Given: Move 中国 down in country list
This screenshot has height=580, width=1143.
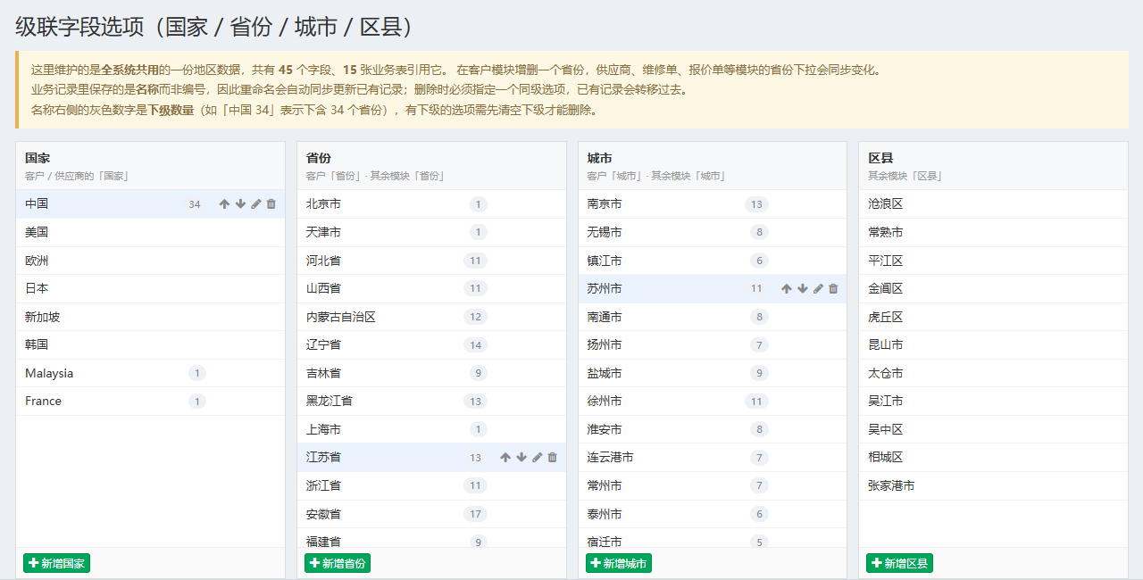Looking at the screenshot, I should [x=240, y=204].
